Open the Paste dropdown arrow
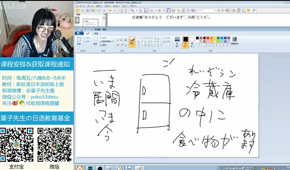Image resolution: width=290 pixels, height=170 pixels. (x=79, y=46)
